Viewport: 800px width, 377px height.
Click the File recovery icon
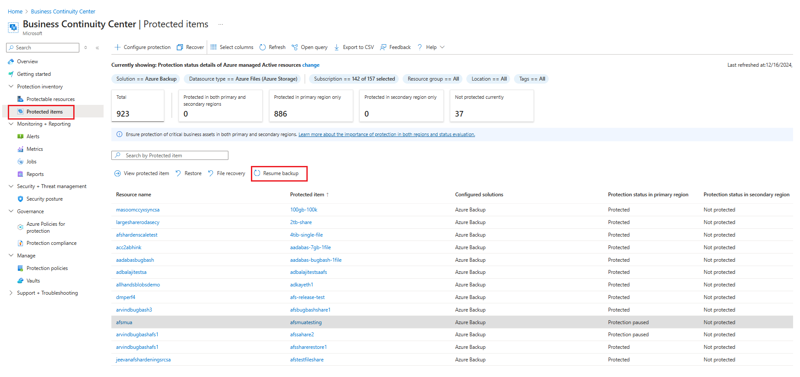211,173
